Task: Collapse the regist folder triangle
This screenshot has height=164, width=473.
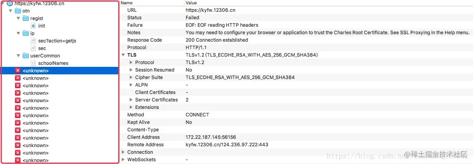Action: 19,18
